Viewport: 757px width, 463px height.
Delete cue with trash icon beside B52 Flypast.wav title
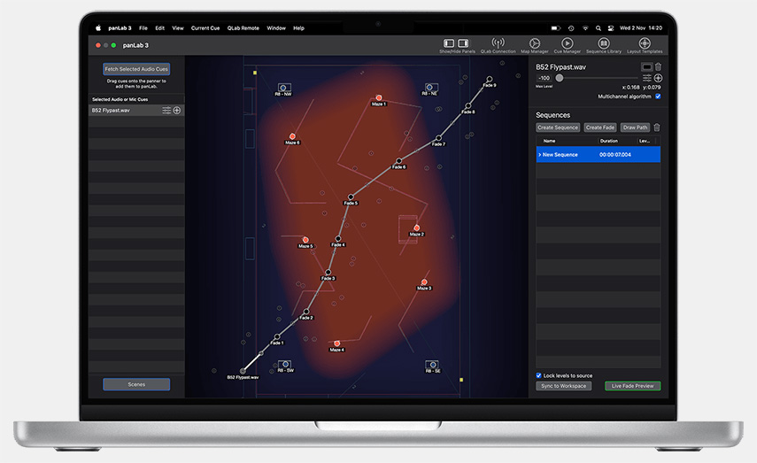658,66
